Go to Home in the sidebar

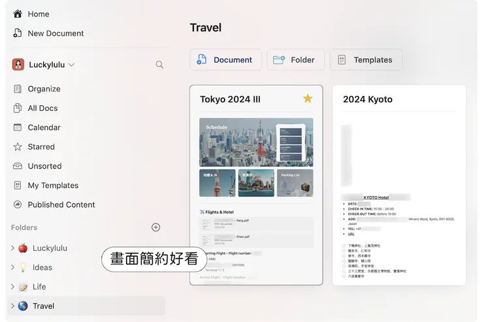39,14
